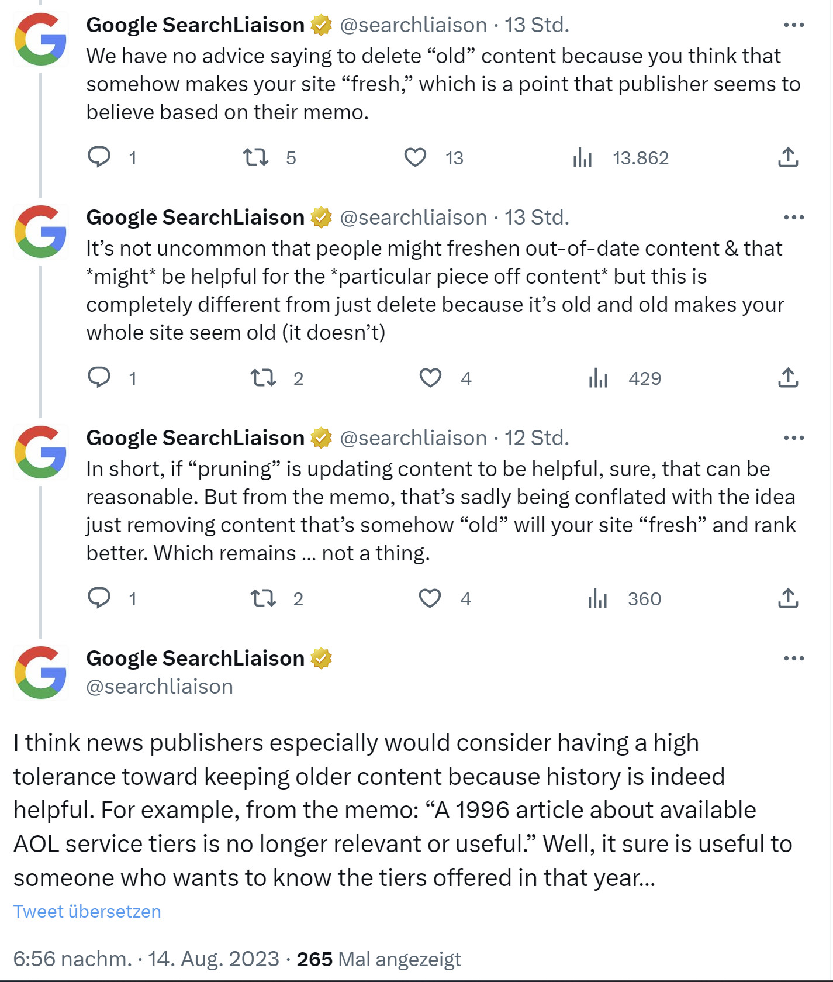
Task: Reply to the first tweet about deleting old content
Action: [101, 156]
